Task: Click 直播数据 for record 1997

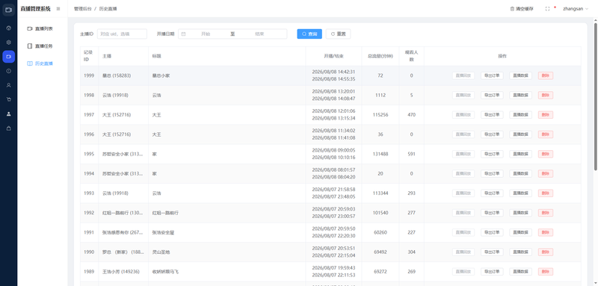Action: pos(520,115)
